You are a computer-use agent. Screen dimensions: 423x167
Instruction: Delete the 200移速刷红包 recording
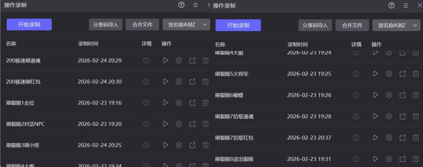pyautogui.click(x=206, y=81)
